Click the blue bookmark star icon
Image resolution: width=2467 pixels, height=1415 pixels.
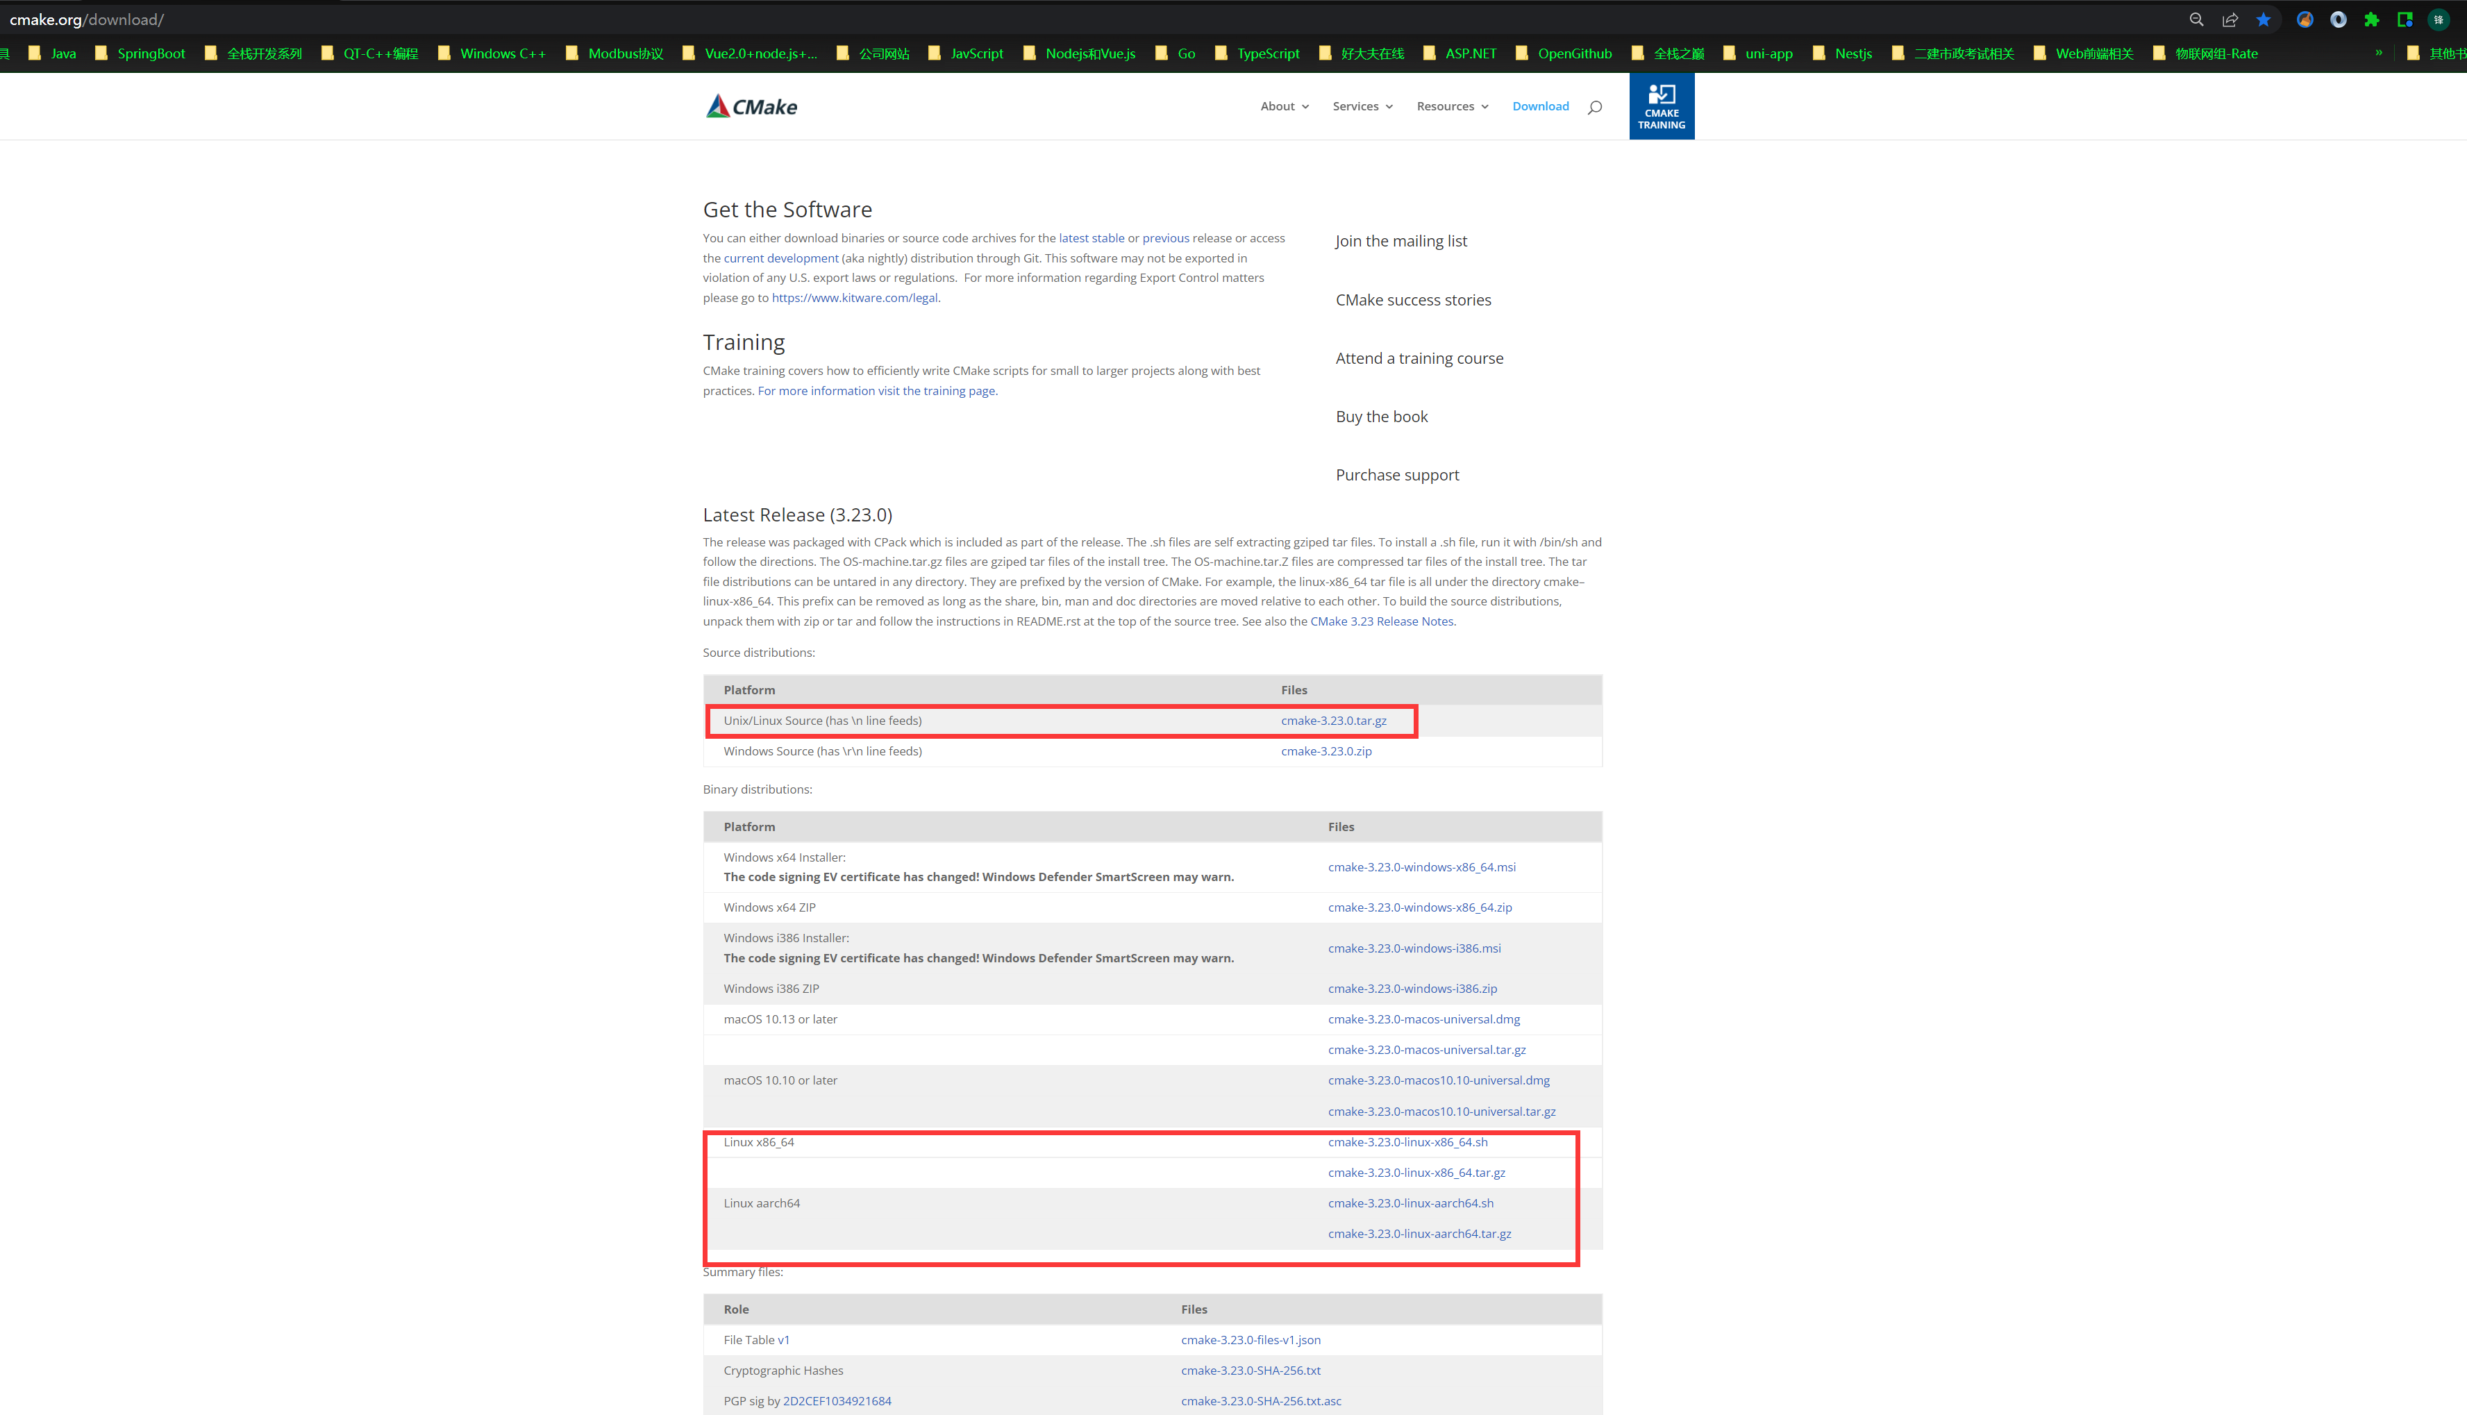2264,19
